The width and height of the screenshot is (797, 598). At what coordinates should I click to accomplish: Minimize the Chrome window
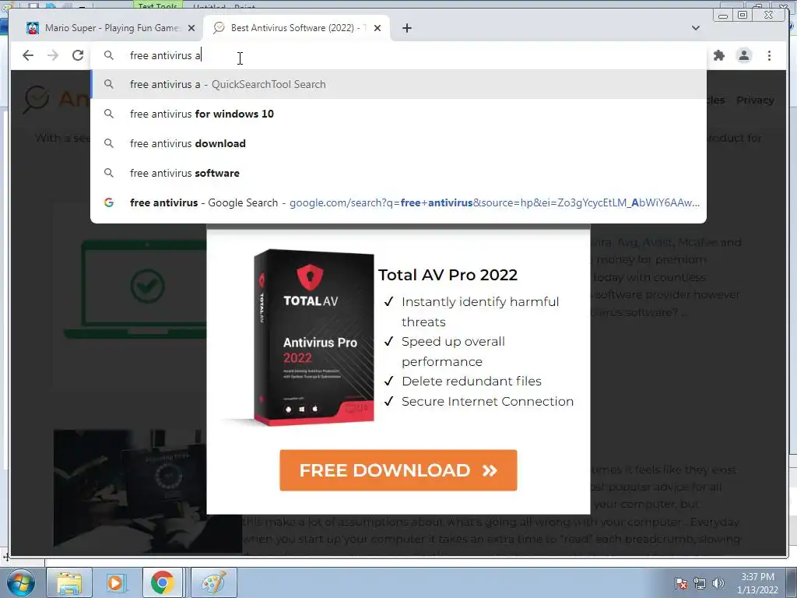click(722, 16)
